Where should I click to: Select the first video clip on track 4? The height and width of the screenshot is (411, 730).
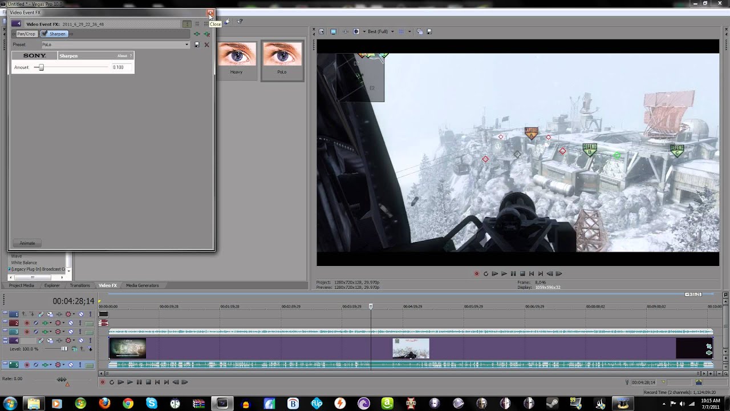click(127, 348)
